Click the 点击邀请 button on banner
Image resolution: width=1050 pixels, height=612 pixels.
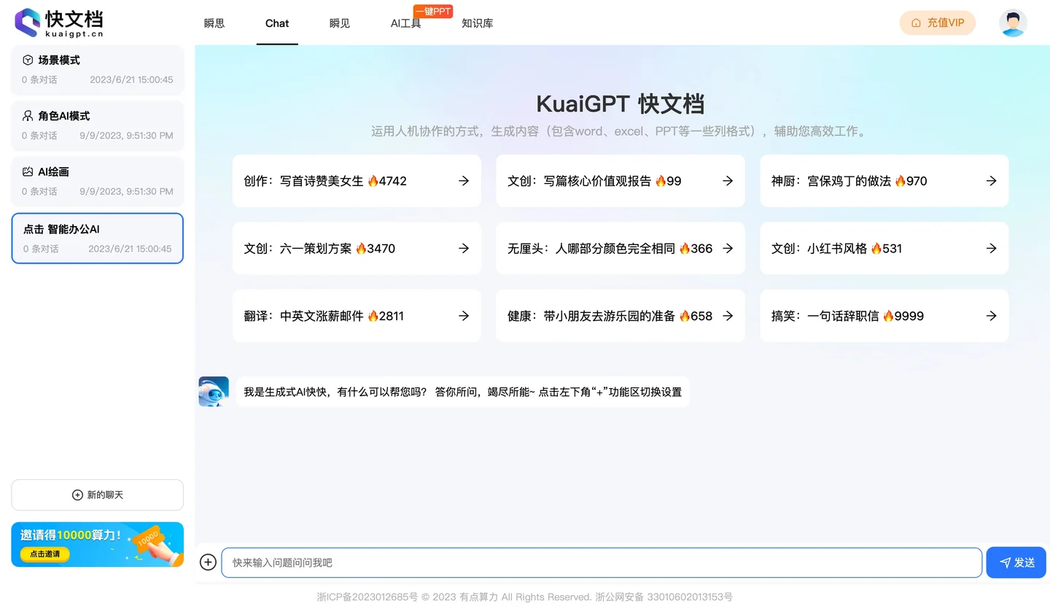(x=45, y=554)
